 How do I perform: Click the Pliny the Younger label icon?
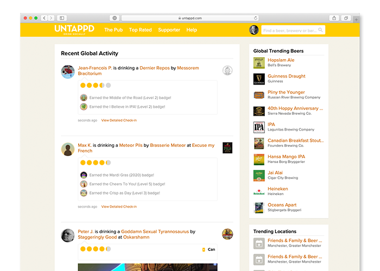(259, 95)
